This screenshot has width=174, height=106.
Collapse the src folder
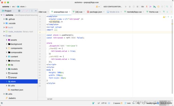pos(4,36)
